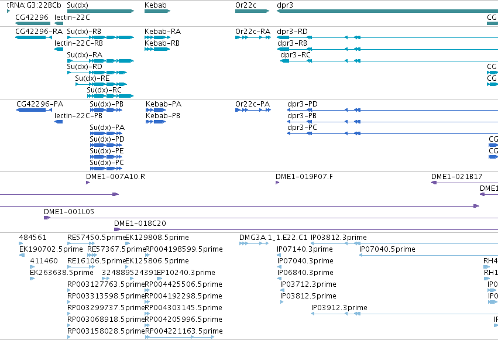Select transcript Su(dx)-RB
Image resolution: width=498 pixels, height=340 pixels.
pos(101,37)
